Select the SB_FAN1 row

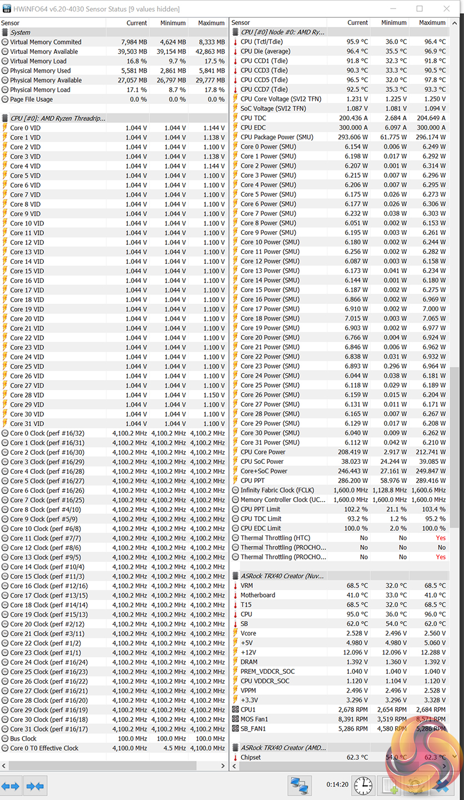(340, 729)
